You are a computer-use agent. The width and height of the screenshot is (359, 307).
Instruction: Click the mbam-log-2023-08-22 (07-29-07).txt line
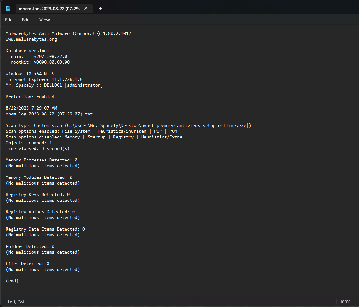pos(49,114)
